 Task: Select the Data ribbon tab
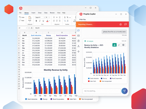(x=46, y=13)
